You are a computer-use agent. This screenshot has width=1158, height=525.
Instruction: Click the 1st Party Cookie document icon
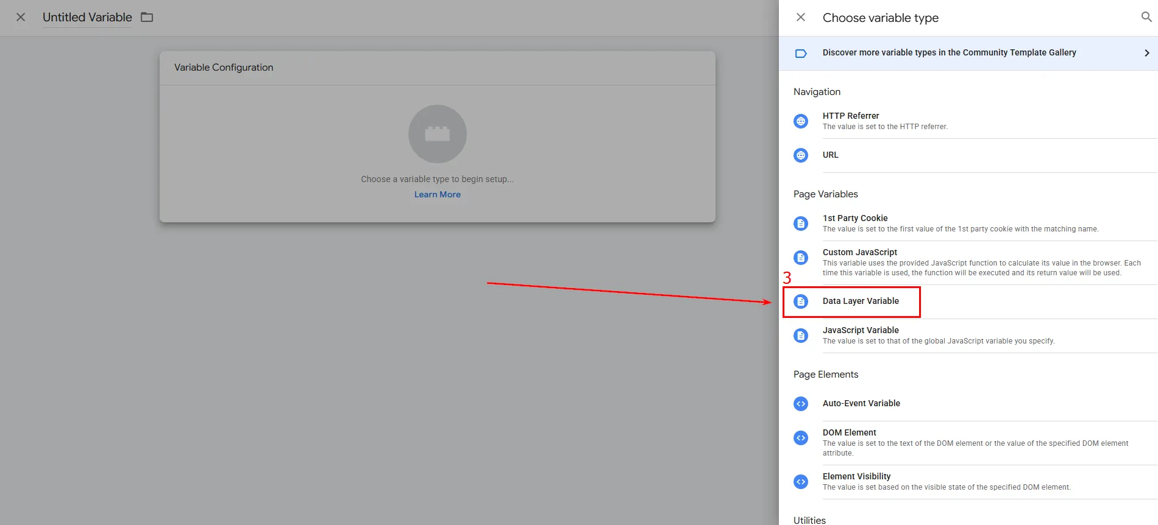(801, 224)
